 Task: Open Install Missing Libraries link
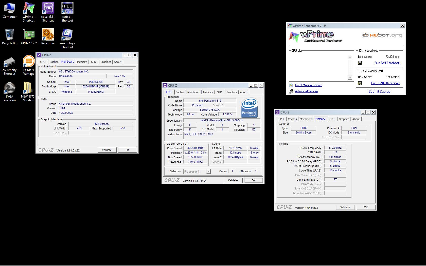[x=309, y=85]
